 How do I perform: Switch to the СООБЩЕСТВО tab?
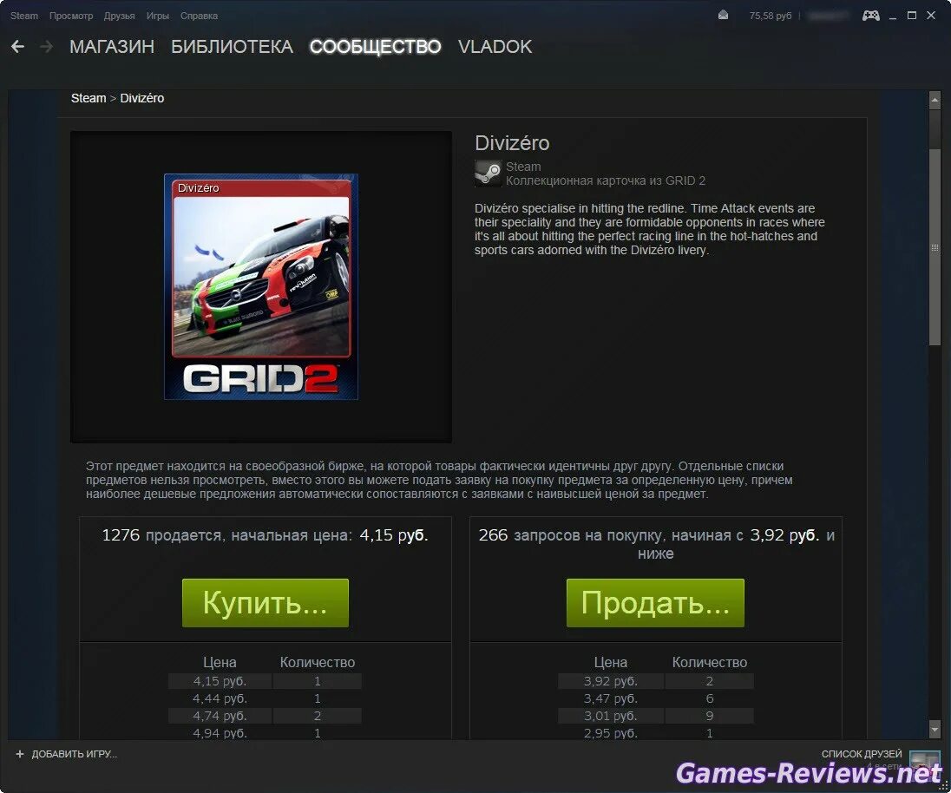[376, 47]
